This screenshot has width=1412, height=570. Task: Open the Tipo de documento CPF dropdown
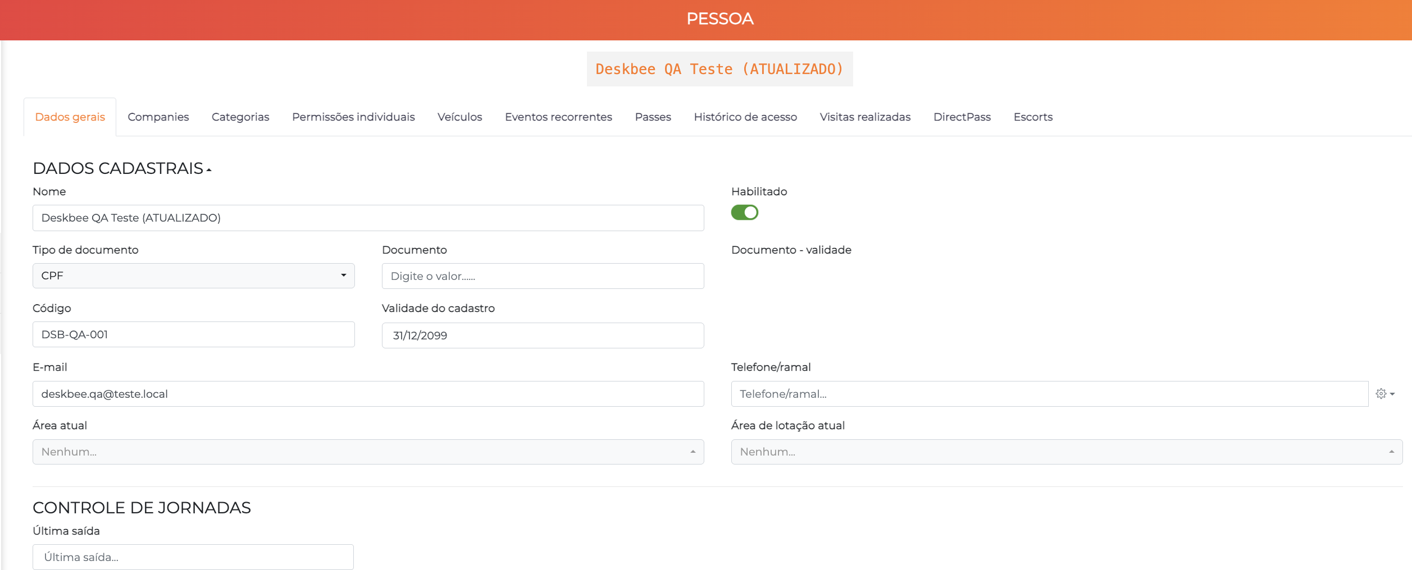click(x=194, y=276)
